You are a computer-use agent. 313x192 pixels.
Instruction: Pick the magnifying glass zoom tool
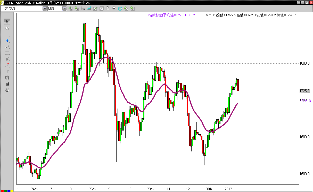tap(7, 47)
